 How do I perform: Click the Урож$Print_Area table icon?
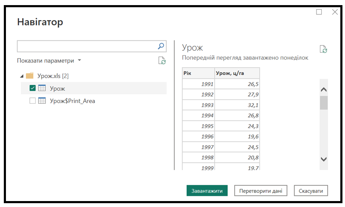[x=42, y=101]
